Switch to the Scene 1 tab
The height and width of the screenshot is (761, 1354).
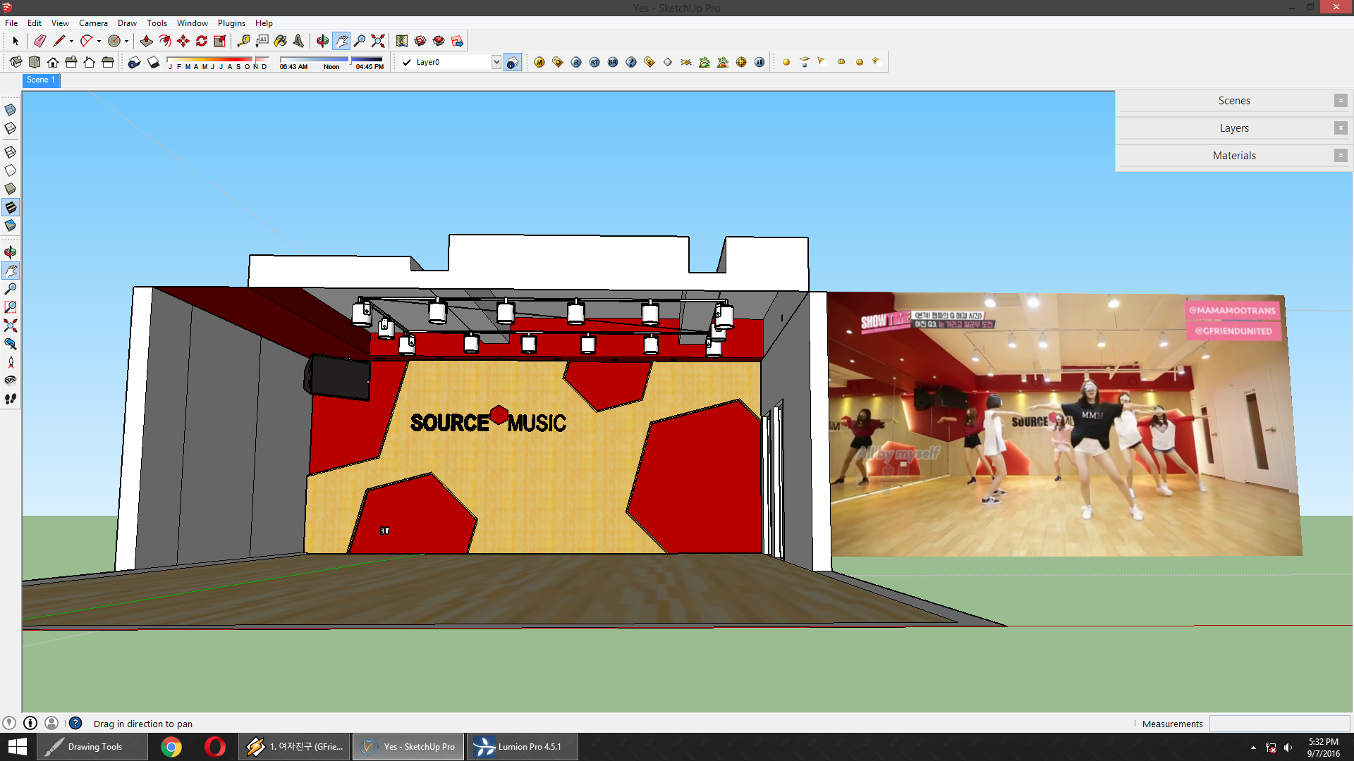click(40, 80)
